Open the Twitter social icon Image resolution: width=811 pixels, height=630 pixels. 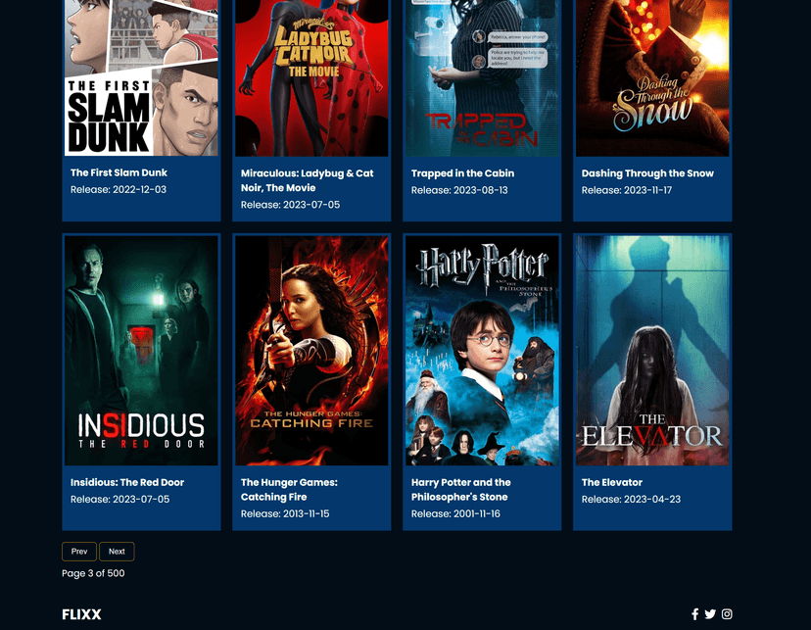click(x=710, y=614)
